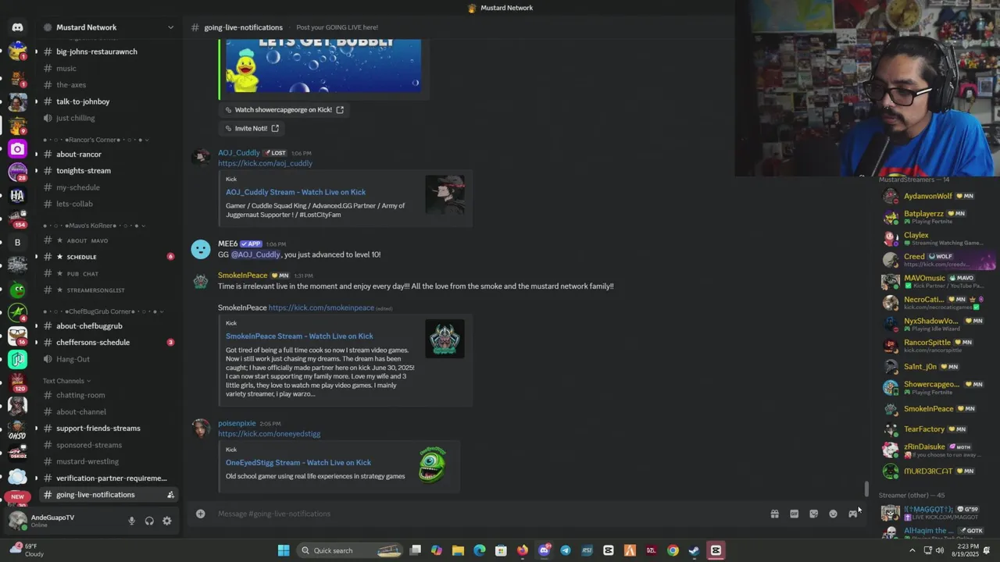
Task: Click the bubbly duck banner image
Action: click(323, 66)
